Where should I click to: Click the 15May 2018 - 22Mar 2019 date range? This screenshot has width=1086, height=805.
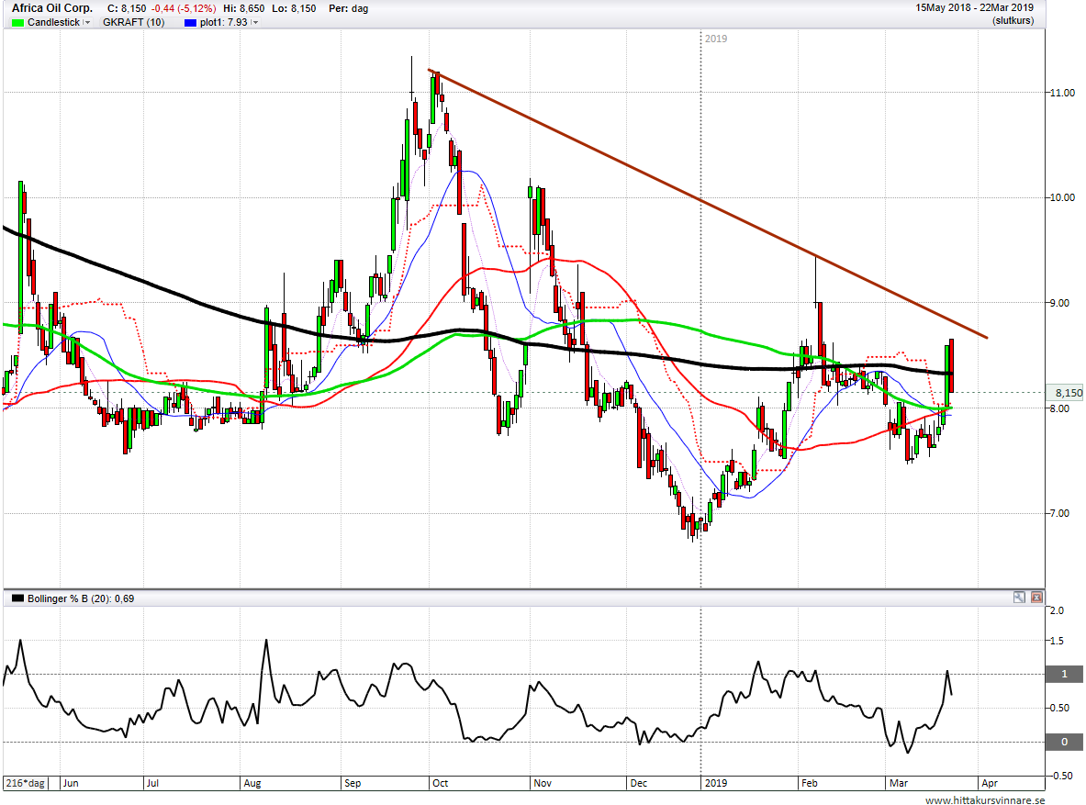coord(975,7)
